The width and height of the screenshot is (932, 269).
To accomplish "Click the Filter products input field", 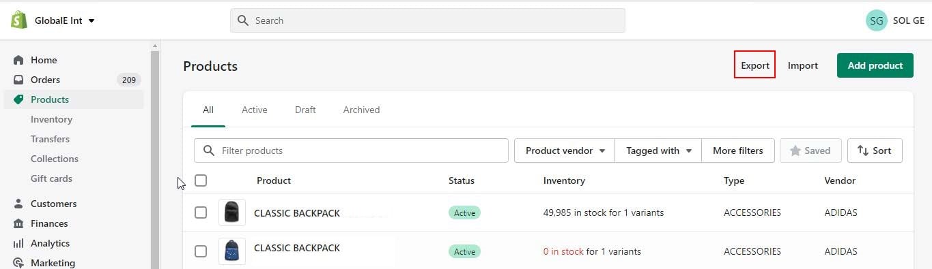I will pos(351,151).
